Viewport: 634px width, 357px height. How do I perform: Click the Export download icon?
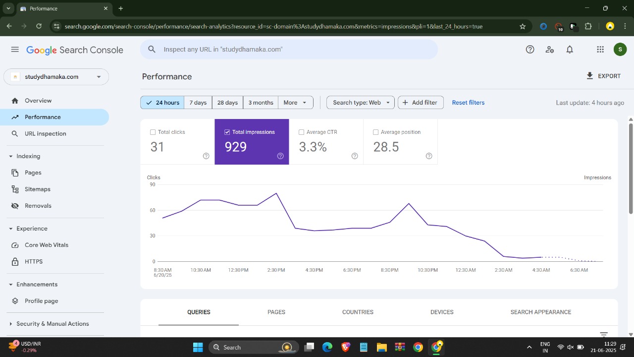pos(589,76)
